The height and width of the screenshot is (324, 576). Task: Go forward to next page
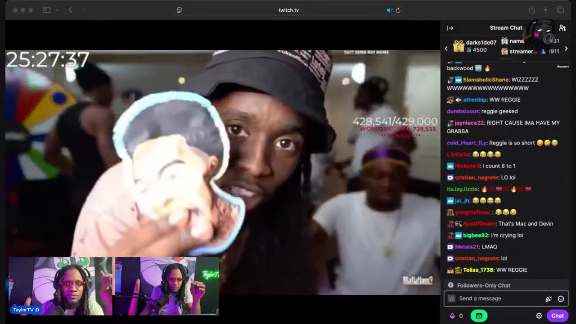click(83, 10)
